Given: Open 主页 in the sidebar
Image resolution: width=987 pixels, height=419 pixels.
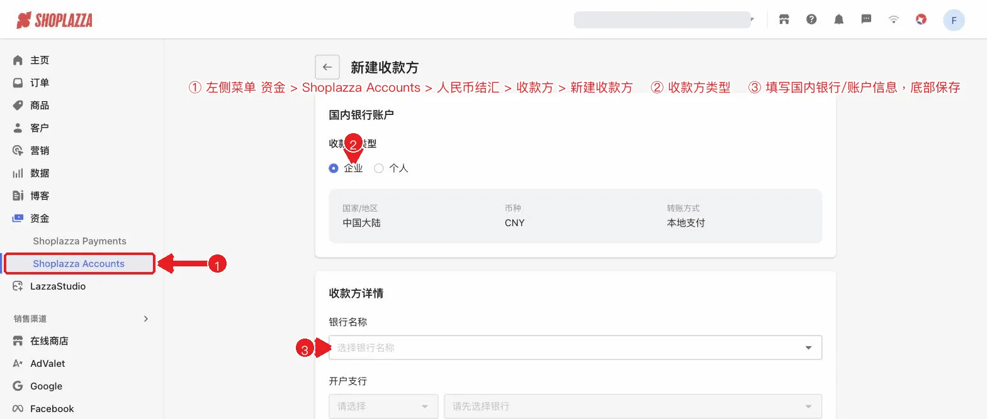Looking at the screenshot, I should [x=40, y=60].
